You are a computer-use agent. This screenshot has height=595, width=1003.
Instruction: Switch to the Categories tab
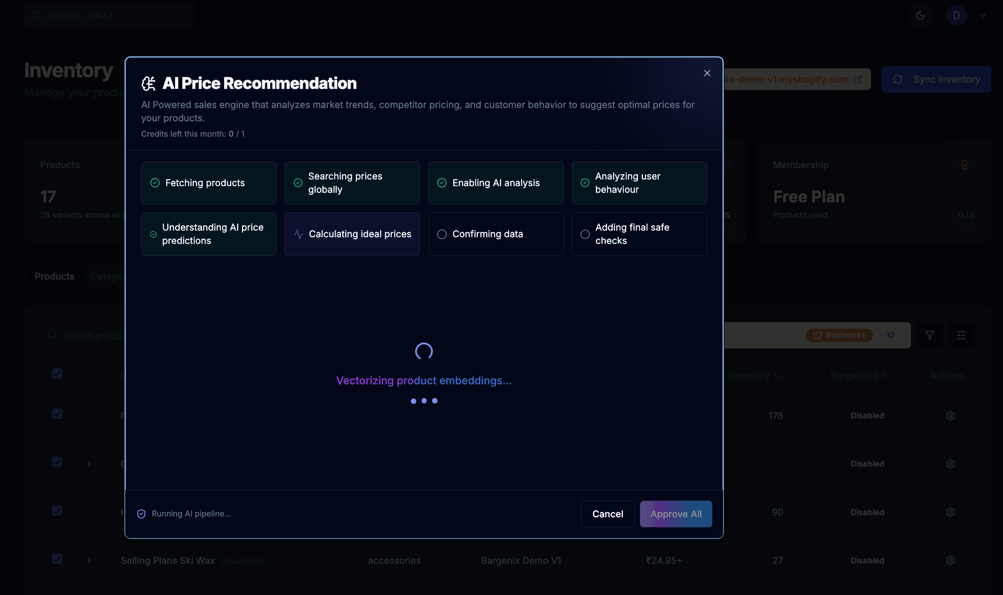107,276
